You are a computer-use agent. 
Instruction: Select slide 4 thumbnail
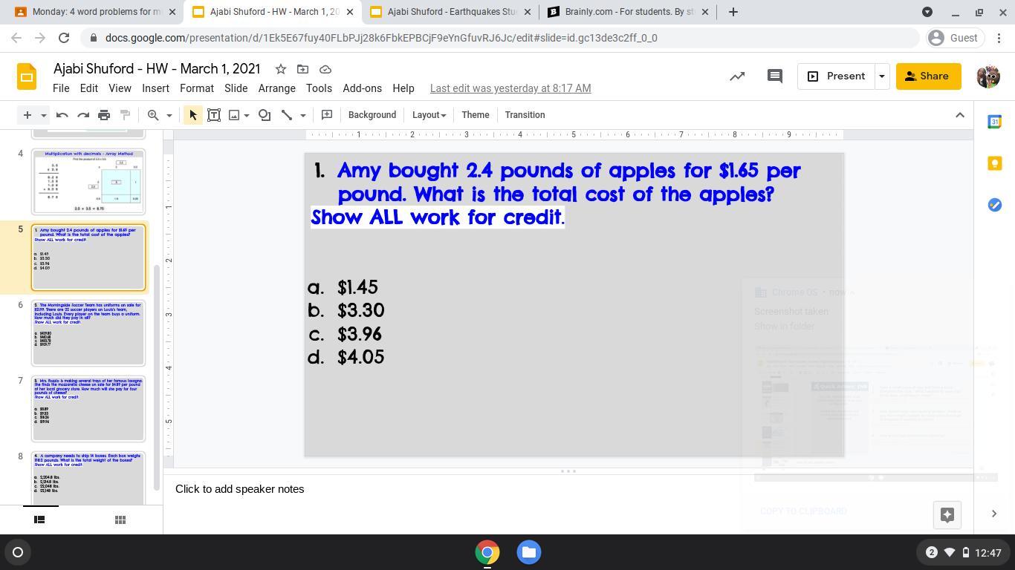coord(88,182)
